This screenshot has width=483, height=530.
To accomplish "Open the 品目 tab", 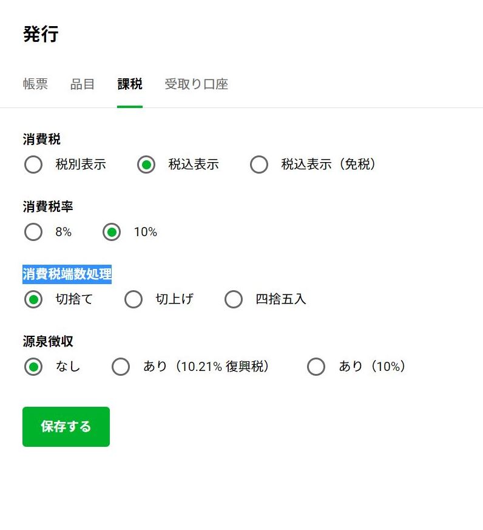I will pos(83,84).
